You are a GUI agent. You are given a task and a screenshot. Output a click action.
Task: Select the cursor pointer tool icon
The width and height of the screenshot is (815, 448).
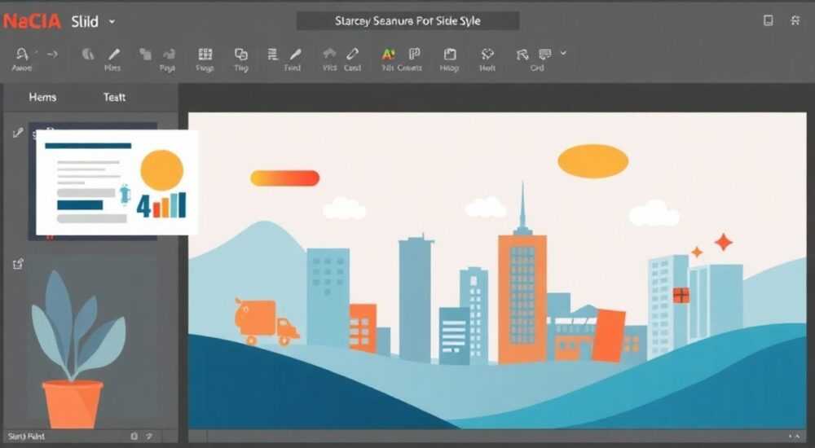point(522,54)
